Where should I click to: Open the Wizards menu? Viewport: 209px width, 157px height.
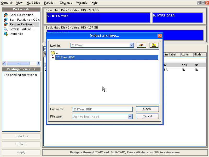click(x=82, y=3)
